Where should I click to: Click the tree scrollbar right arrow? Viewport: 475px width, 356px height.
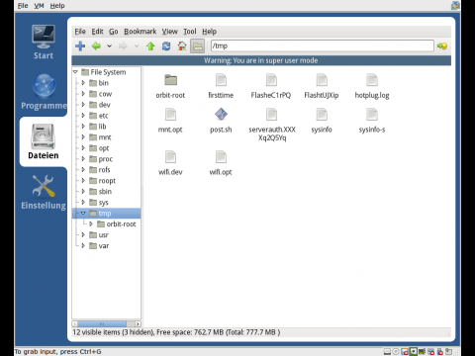pos(138,324)
